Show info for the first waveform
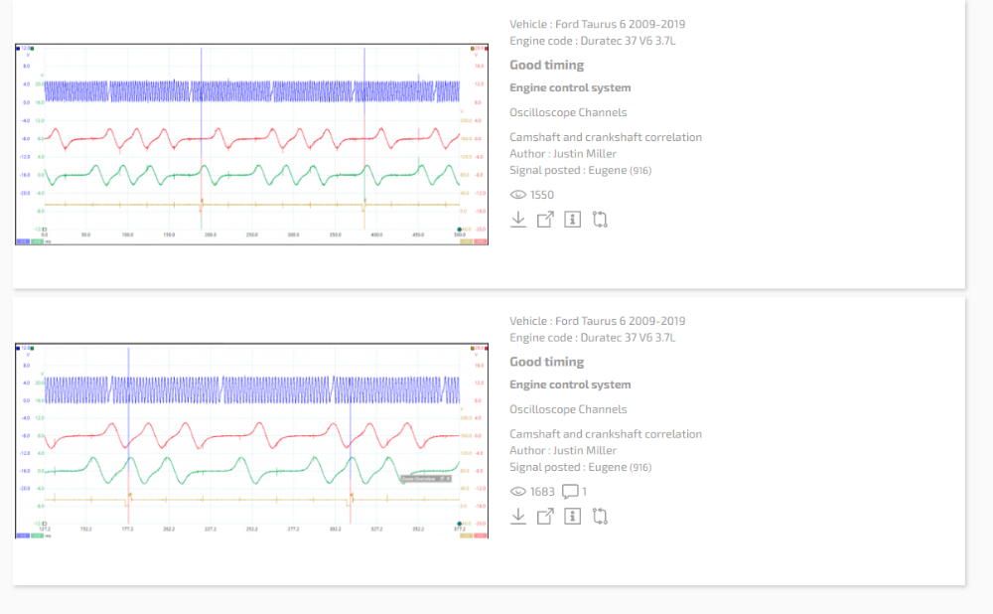This screenshot has width=993, height=614. (x=572, y=220)
